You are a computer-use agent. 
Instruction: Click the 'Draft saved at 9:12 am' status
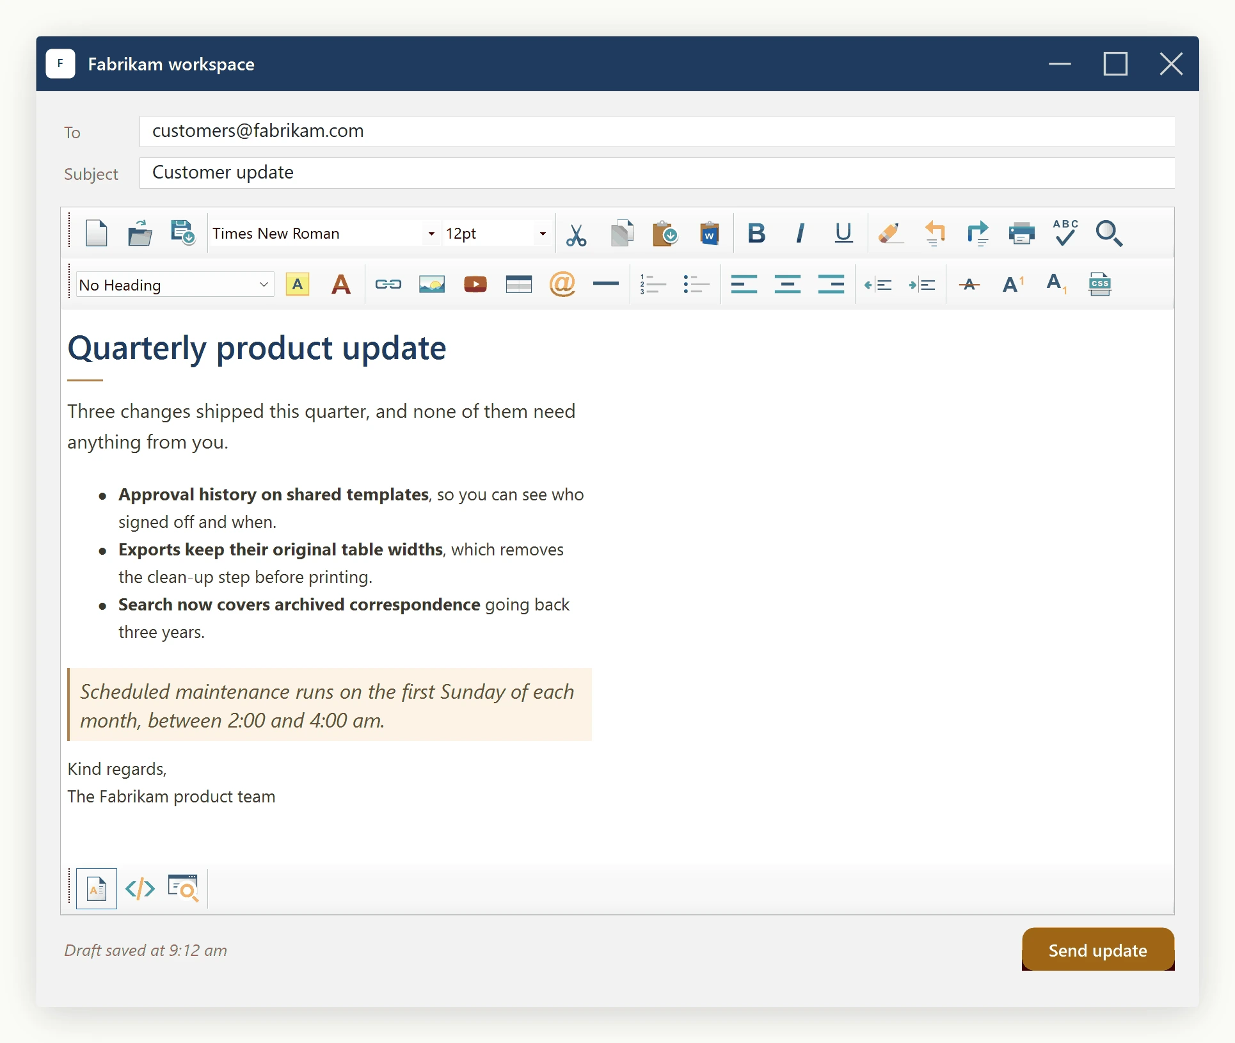point(146,951)
